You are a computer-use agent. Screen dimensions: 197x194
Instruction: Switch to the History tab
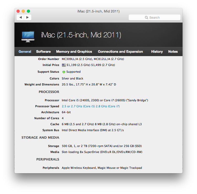[x=157, y=51]
